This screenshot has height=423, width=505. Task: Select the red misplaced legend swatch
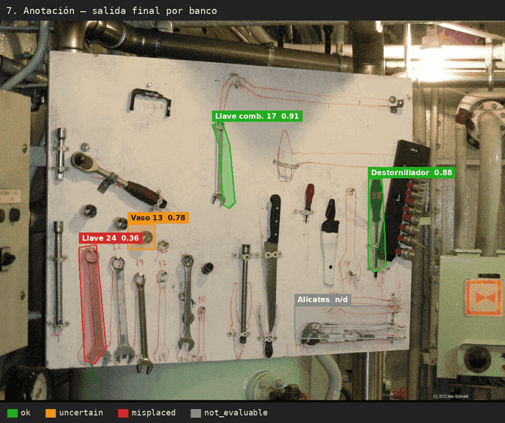(123, 413)
